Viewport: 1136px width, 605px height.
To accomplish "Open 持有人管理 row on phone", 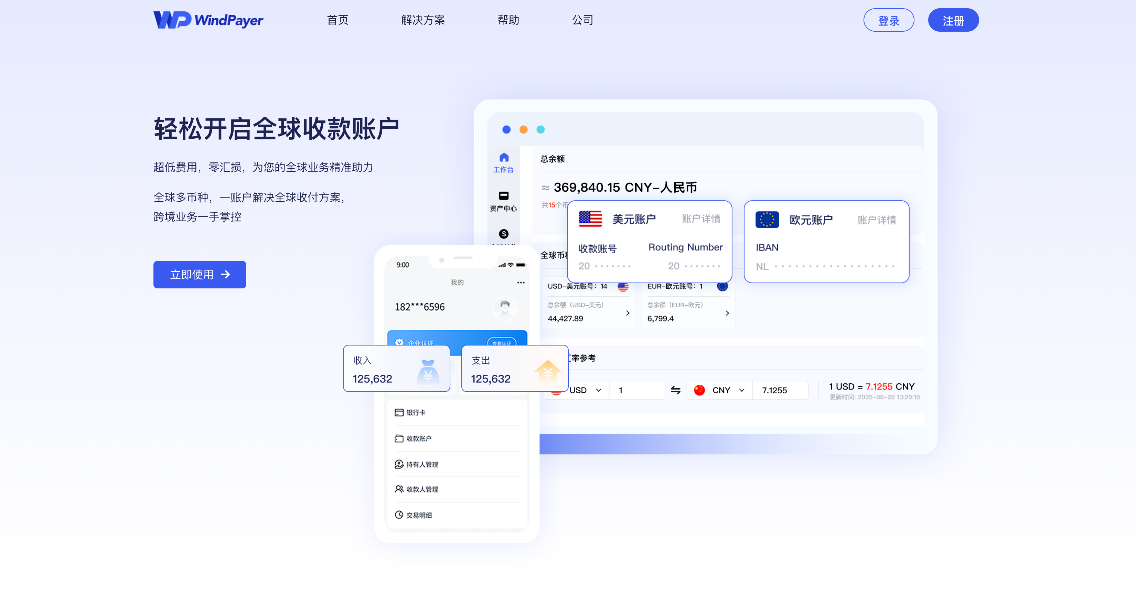I will click(x=457, y=464).
